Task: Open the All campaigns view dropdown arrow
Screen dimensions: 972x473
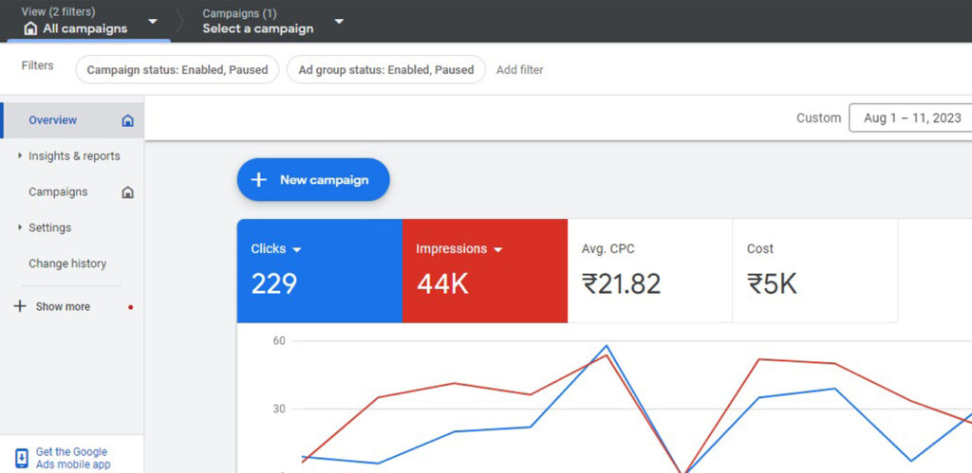Action: 153,21
